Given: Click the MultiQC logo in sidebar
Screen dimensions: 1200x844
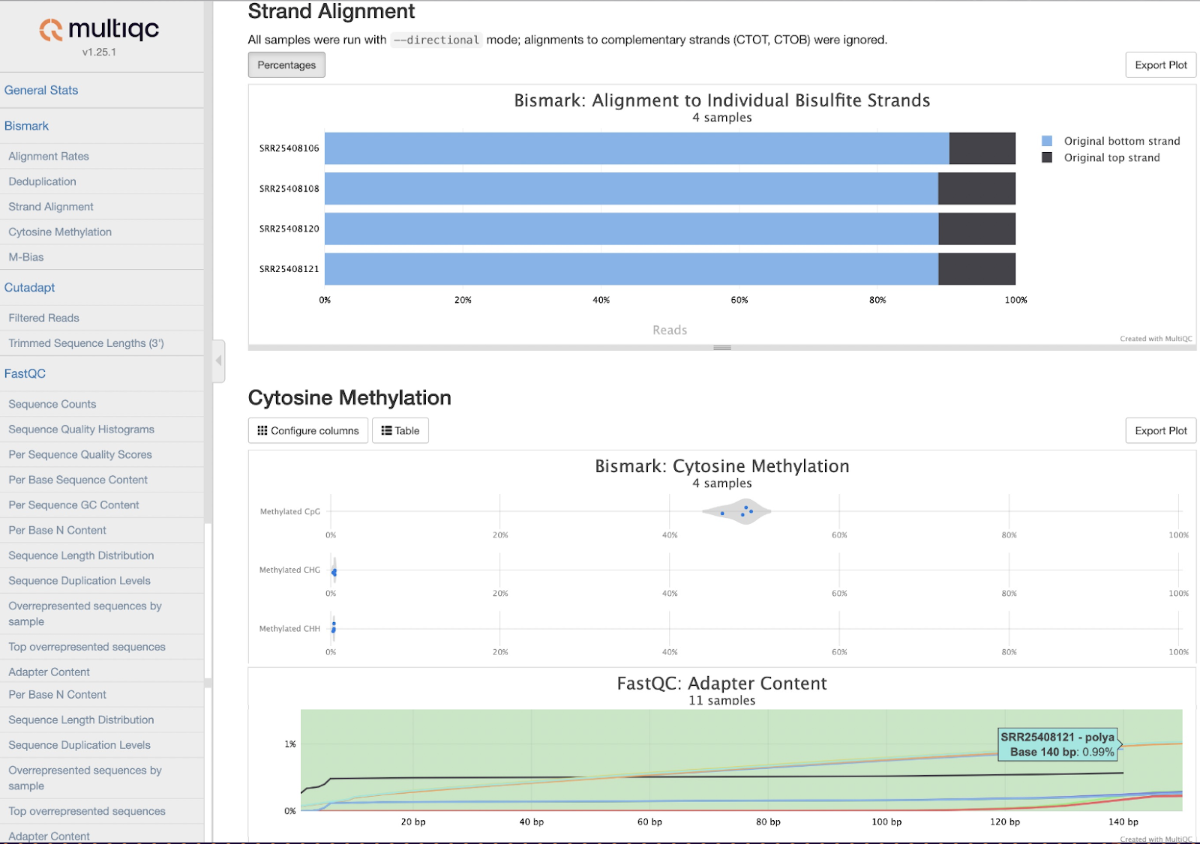Looking at the screenshot, I should click(99, 29).
